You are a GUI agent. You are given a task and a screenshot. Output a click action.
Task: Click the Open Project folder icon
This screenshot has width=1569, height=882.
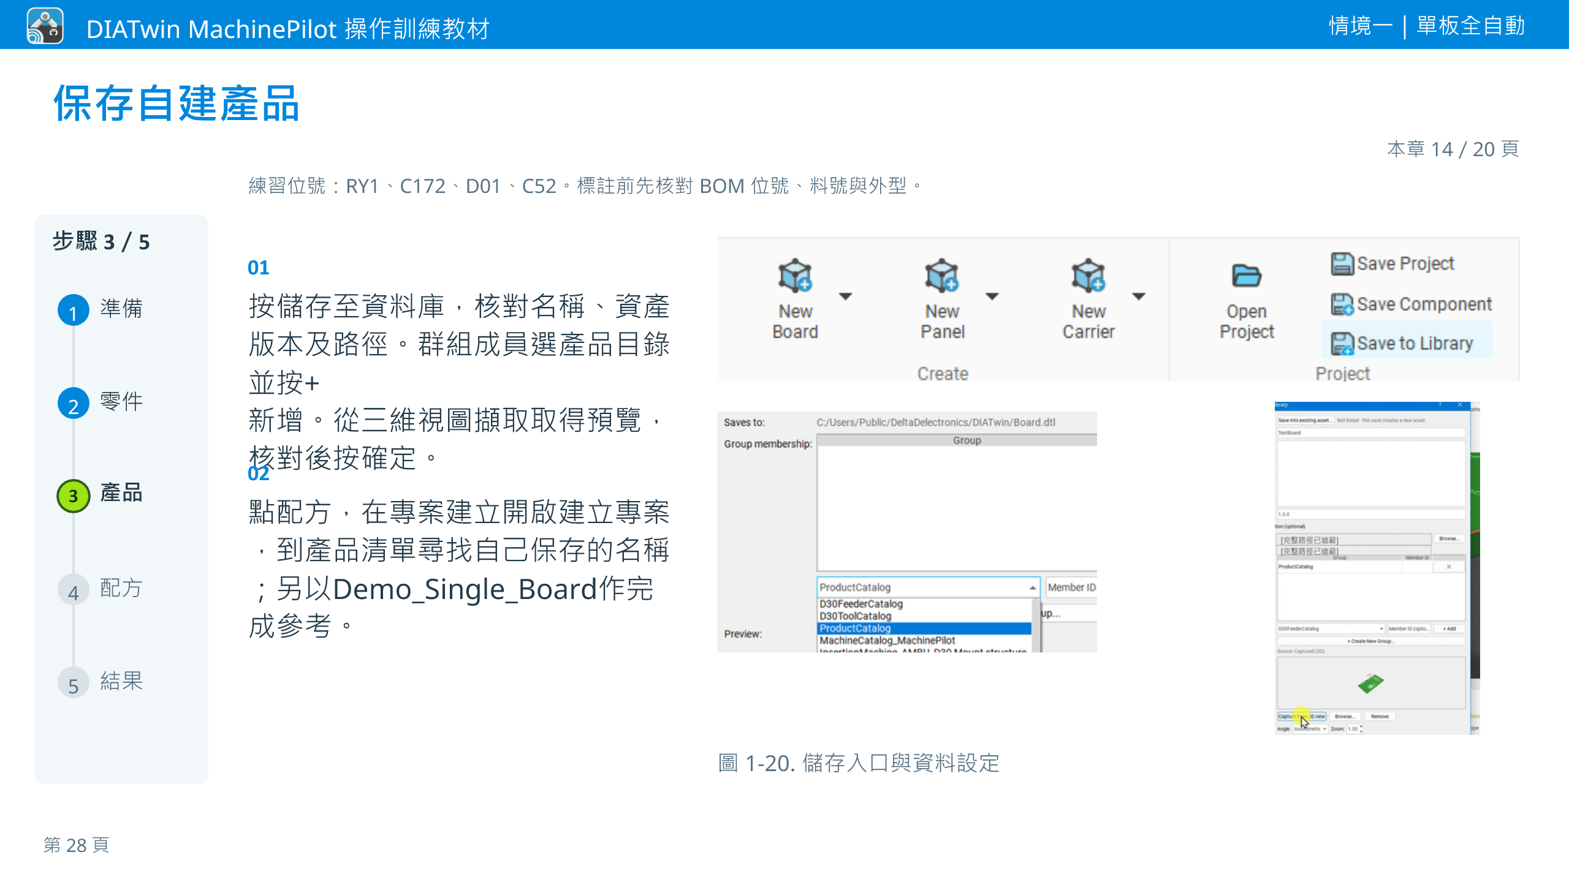1246,276
